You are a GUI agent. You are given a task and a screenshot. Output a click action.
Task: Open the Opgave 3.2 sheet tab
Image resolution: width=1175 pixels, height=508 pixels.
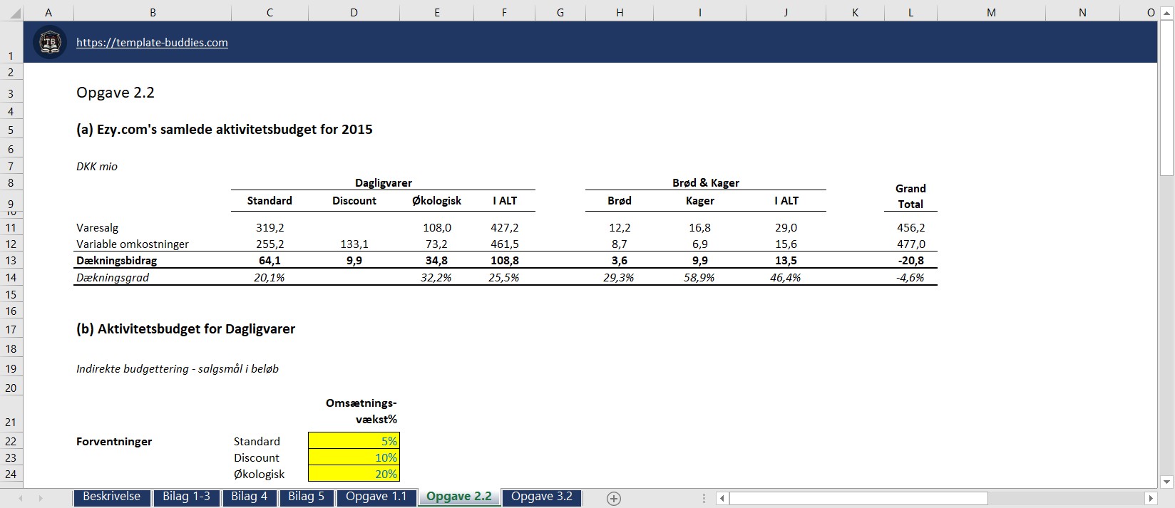(542, 497)
